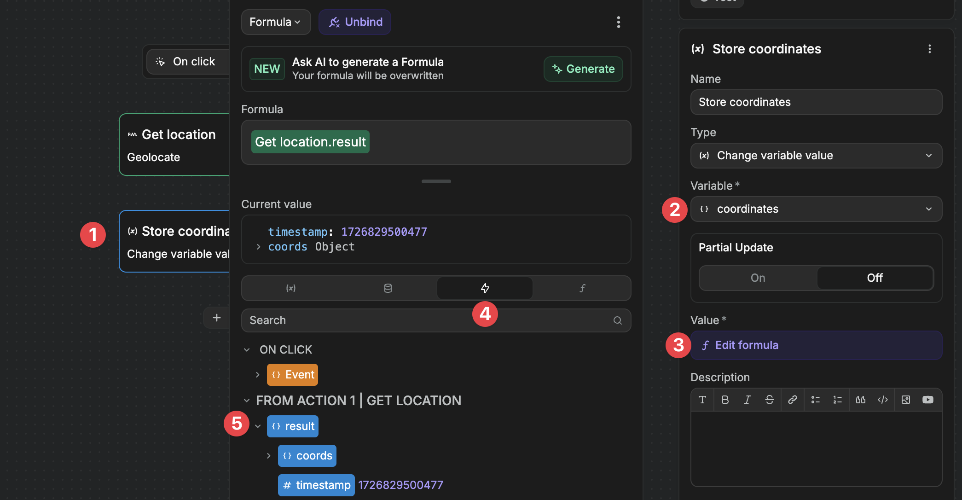
Task: Open the three-dot menu beside Unbind
Action: coord(618,22)
